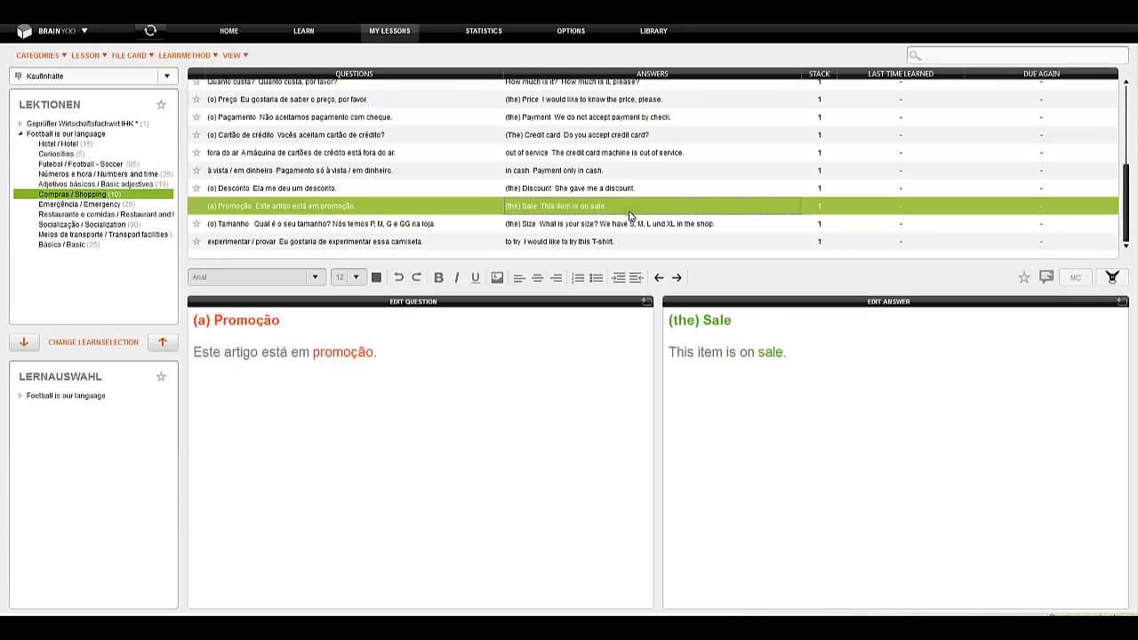Toggle bold formatting

click(438, 277)
